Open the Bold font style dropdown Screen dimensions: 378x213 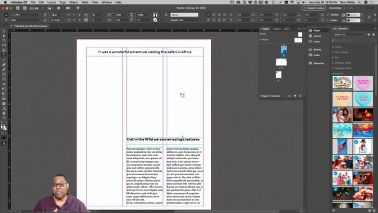coord(40,20)
